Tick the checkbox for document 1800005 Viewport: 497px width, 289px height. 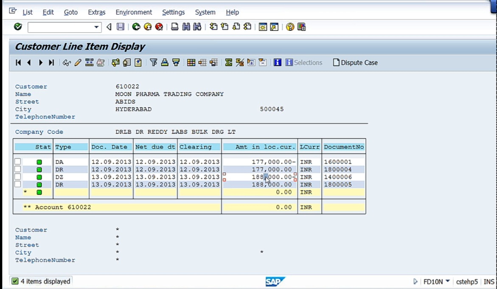click(x=18, y=184)
